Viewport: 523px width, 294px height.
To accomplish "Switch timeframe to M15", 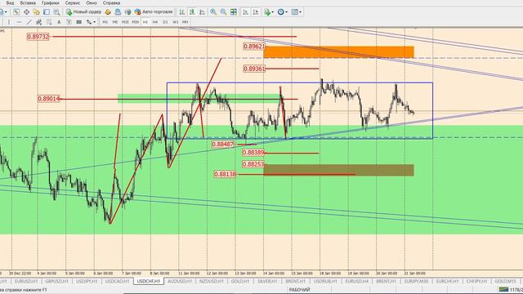I will coord(125,22).
